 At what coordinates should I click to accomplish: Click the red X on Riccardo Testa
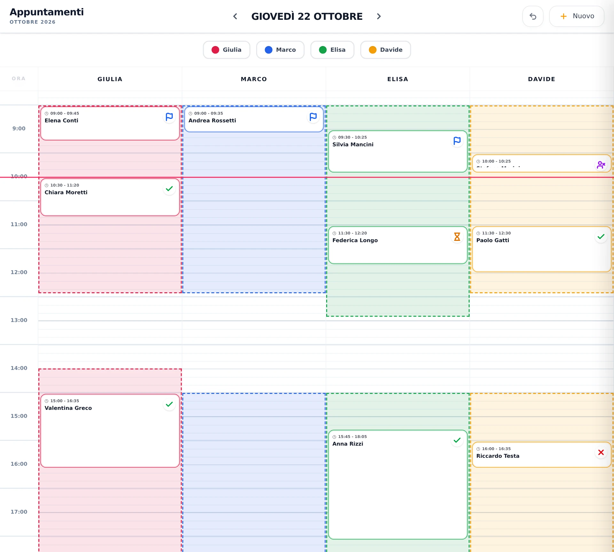[601, 452]
